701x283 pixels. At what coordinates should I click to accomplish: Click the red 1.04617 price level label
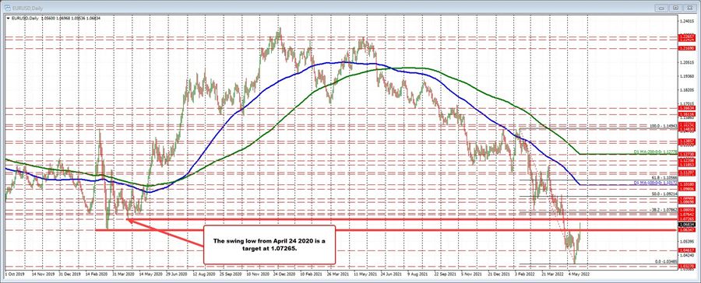click(687, 250)
